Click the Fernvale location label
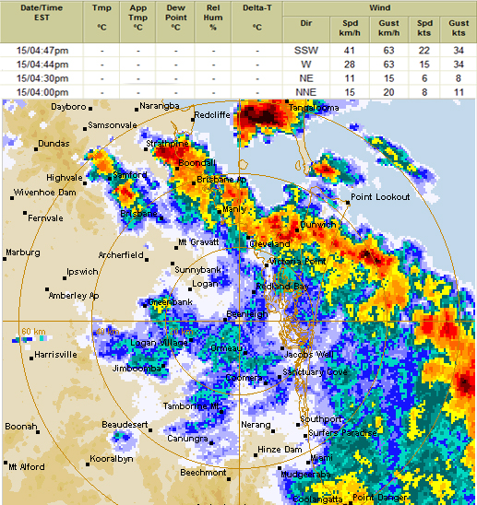477x505 pixels. tap(45, 218)
